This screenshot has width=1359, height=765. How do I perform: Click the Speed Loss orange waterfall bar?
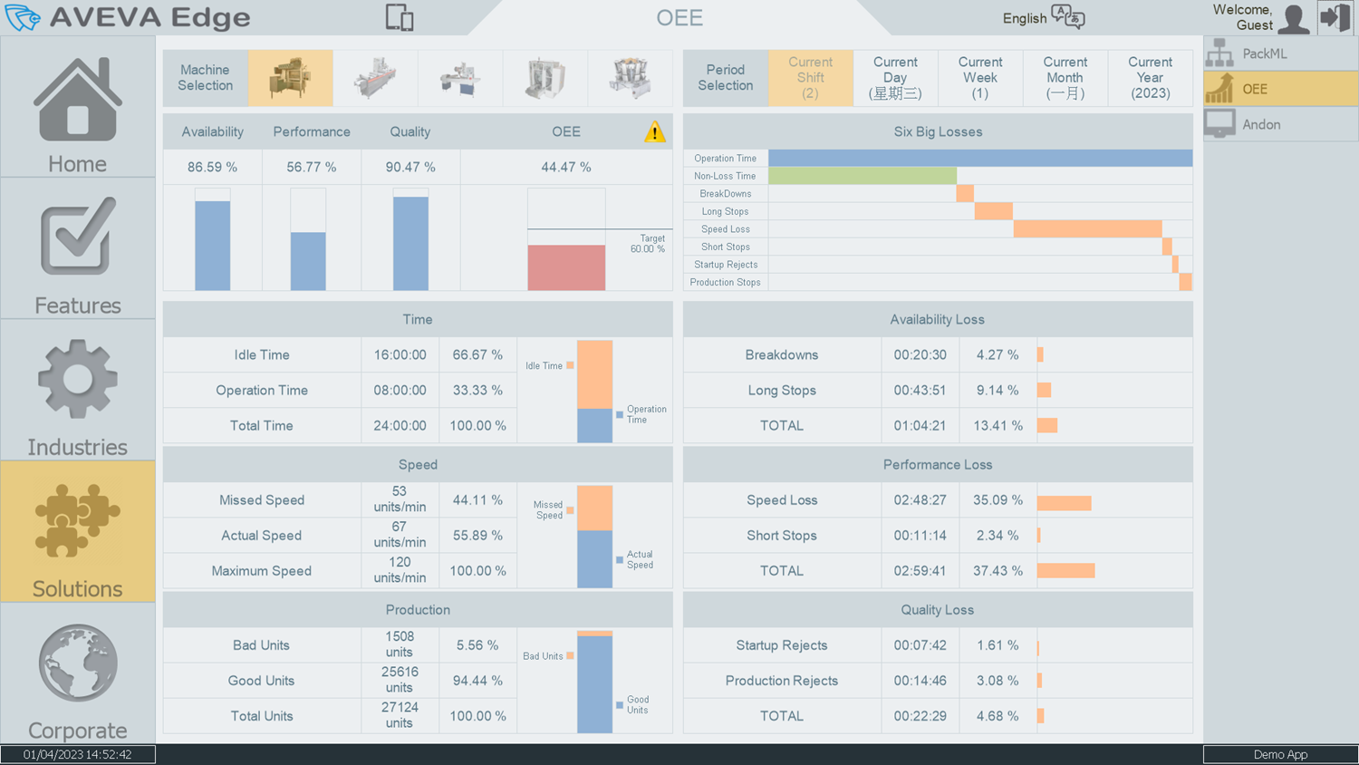(x=1087, y=229)
